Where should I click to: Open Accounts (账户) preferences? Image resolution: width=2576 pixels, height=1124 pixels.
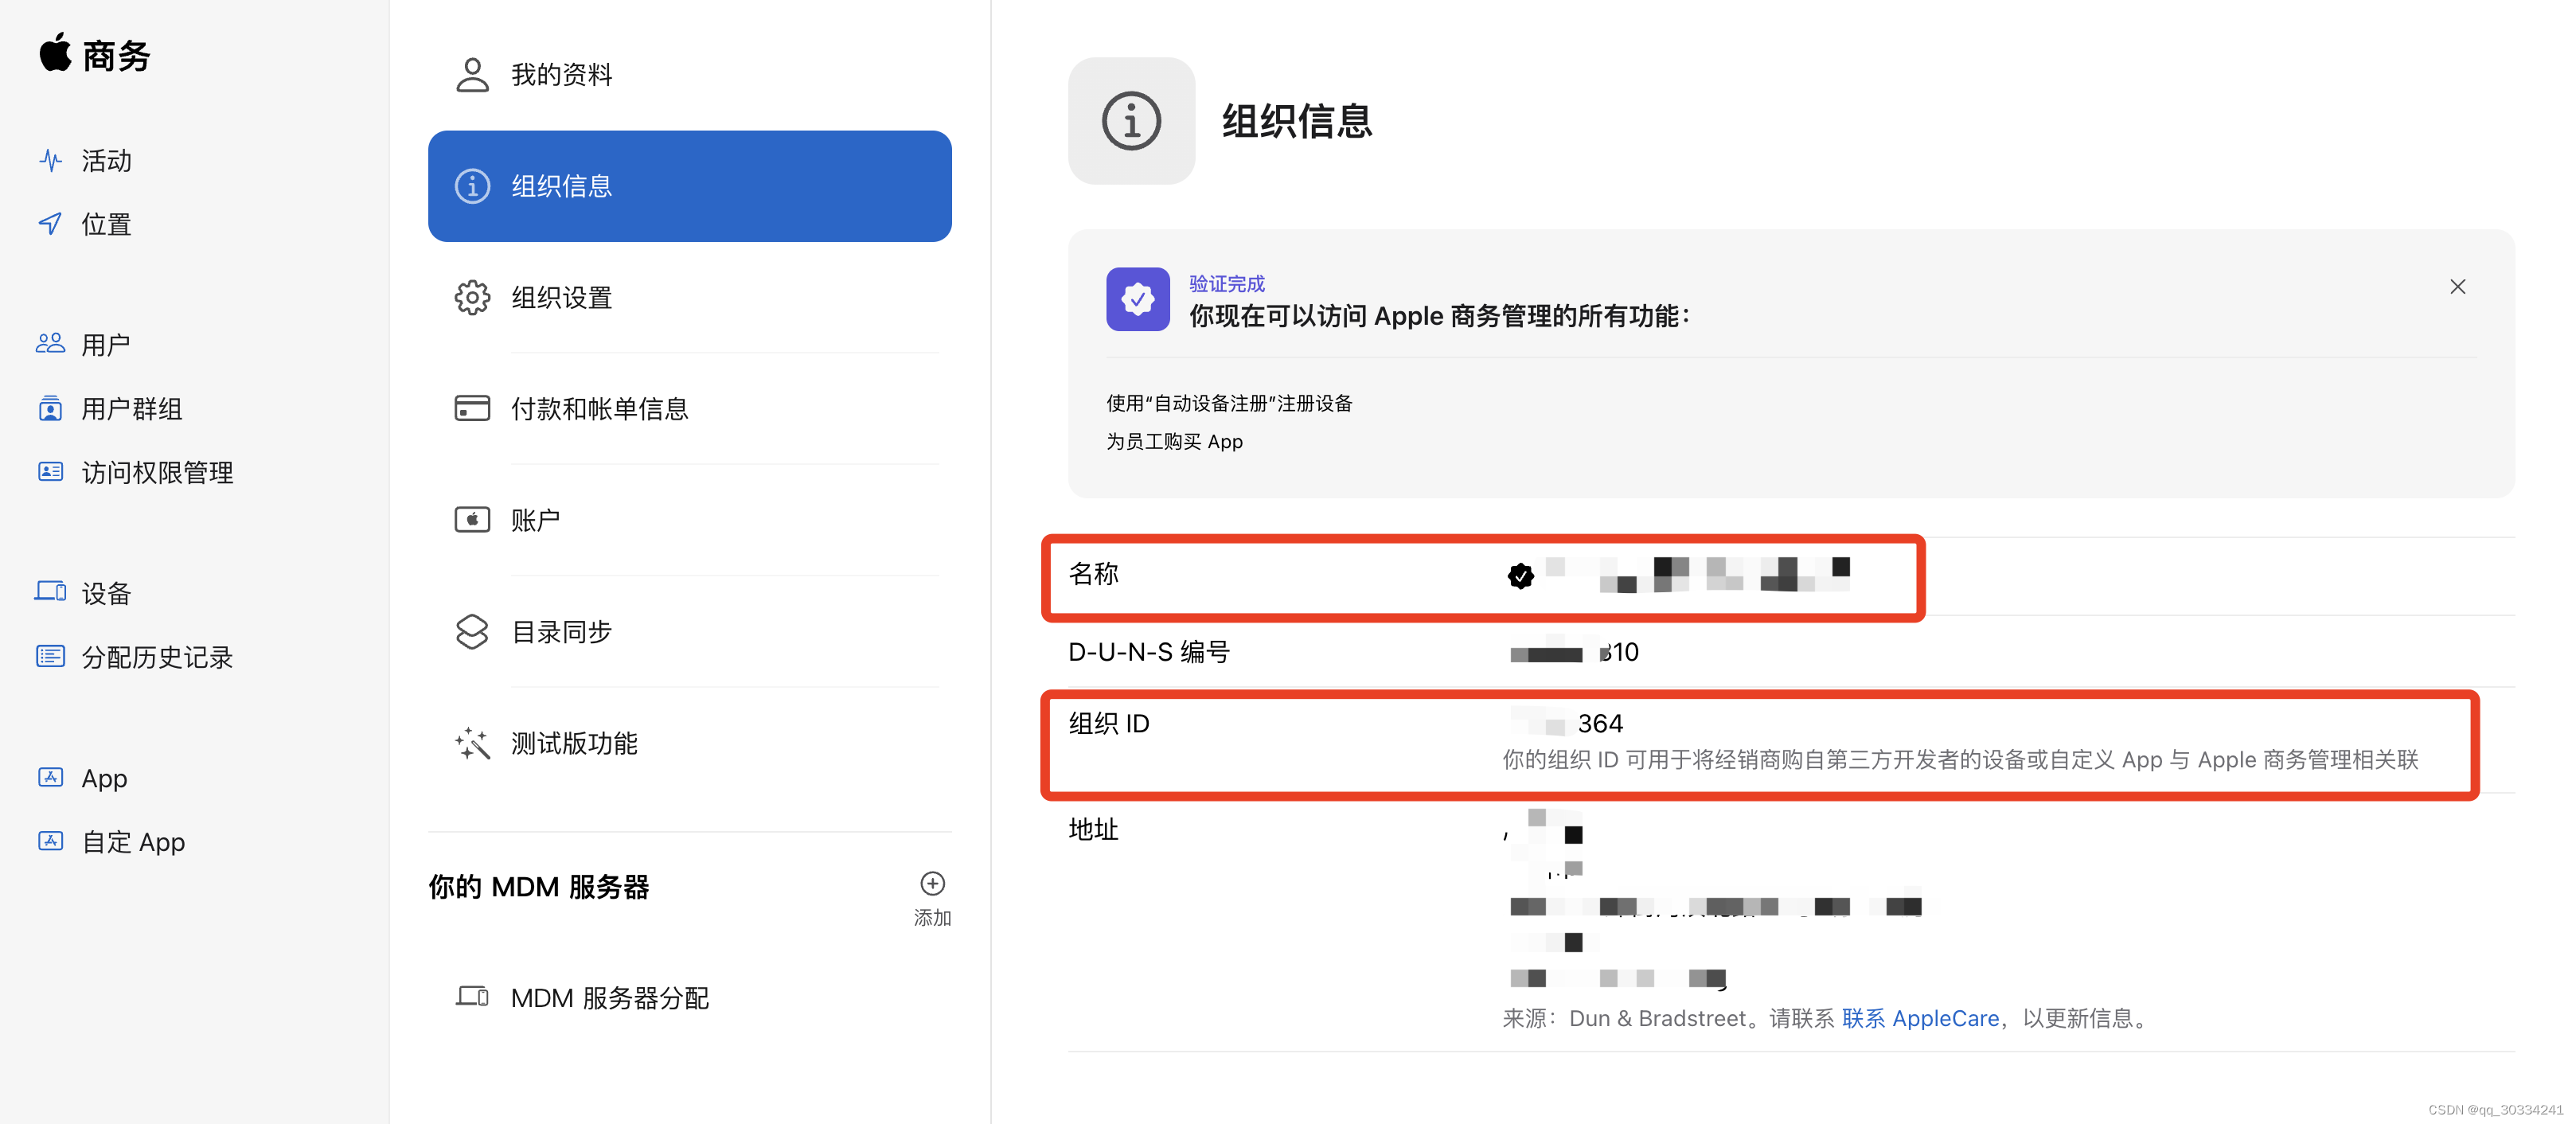535,520
